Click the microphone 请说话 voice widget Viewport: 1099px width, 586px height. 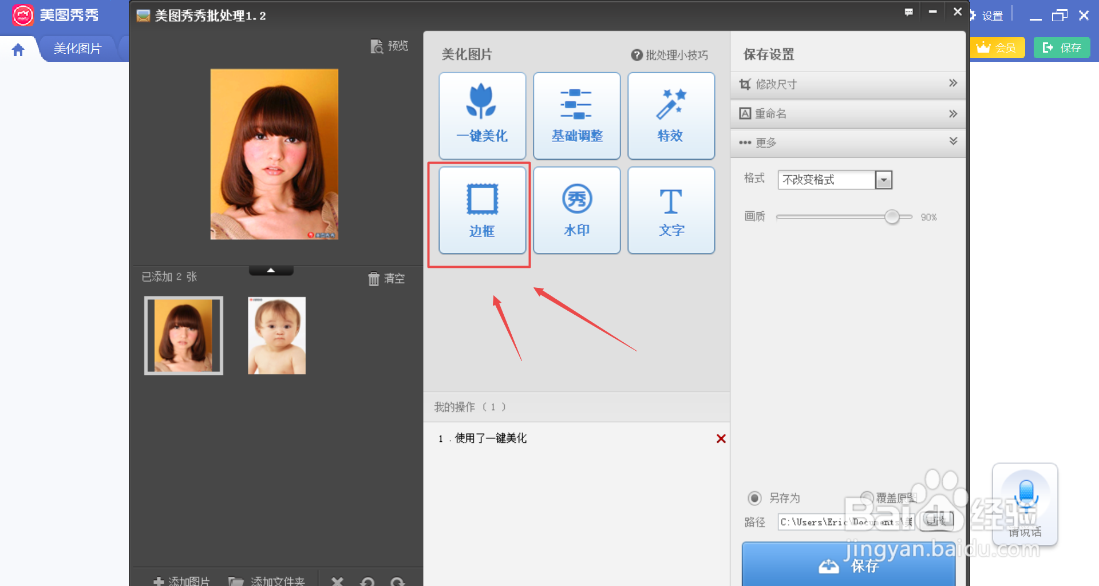click(1025, 504)
